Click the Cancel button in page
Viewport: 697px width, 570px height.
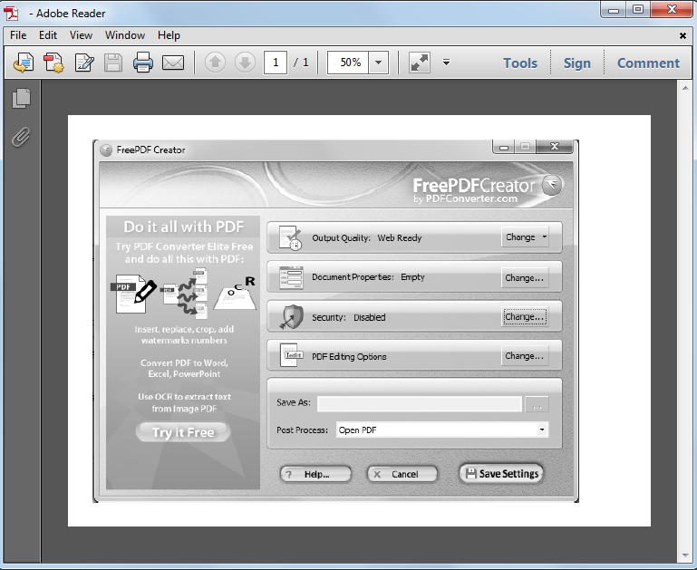402,474
